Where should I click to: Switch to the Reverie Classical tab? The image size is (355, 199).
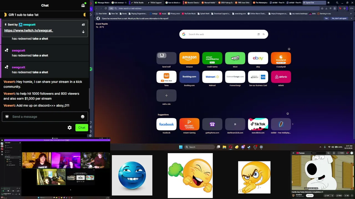tap(192, 2)
